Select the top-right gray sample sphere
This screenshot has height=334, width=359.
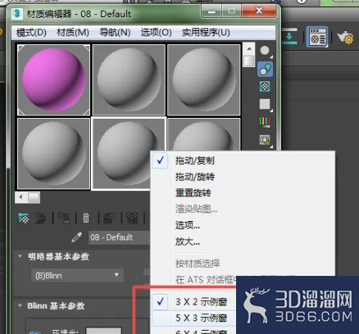coord(204,80)
